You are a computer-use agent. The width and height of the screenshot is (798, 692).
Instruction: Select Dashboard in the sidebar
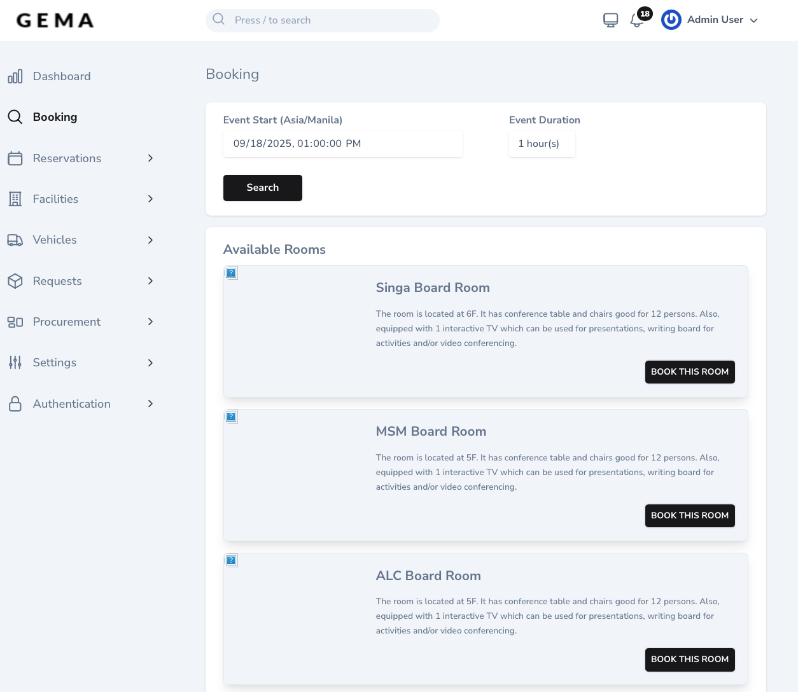pyautogui.click(x=62, y=76)
